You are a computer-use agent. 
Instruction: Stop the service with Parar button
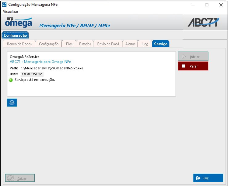(x=193, y=66)
